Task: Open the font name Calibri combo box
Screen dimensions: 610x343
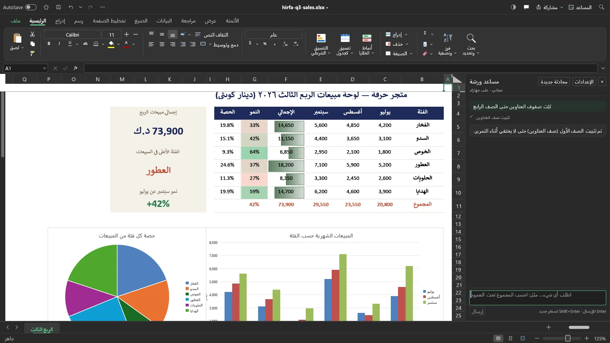Action: 72,35
